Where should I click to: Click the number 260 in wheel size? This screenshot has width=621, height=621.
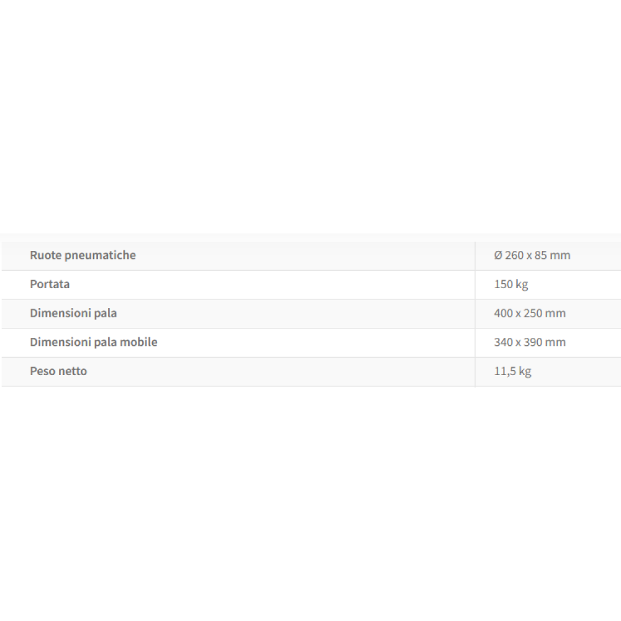[514, 255]
